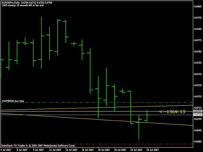The height and width of the screenshot is (152, 203).
Task: Click the 0.6745 price scale label
Action: click(198, 74)
